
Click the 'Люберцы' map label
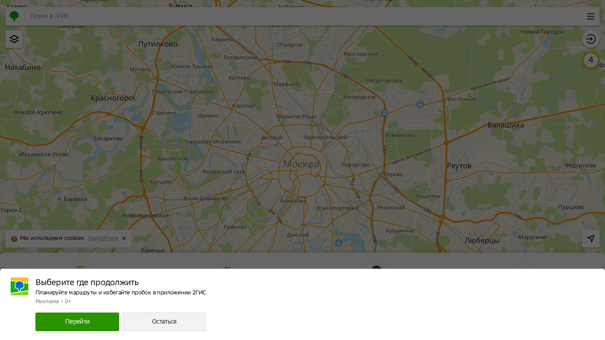point(482,240)
